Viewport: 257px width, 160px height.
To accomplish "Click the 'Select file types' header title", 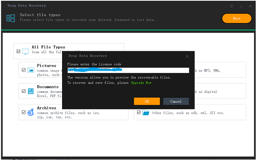I will (40, 15).
